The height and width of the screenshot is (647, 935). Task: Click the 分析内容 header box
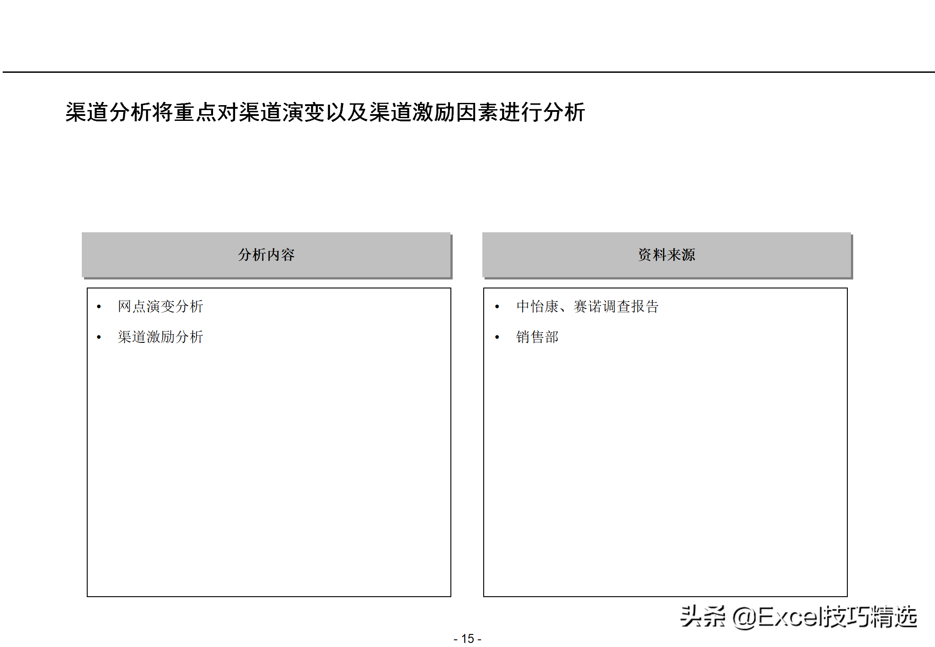[x=266, y=255]
